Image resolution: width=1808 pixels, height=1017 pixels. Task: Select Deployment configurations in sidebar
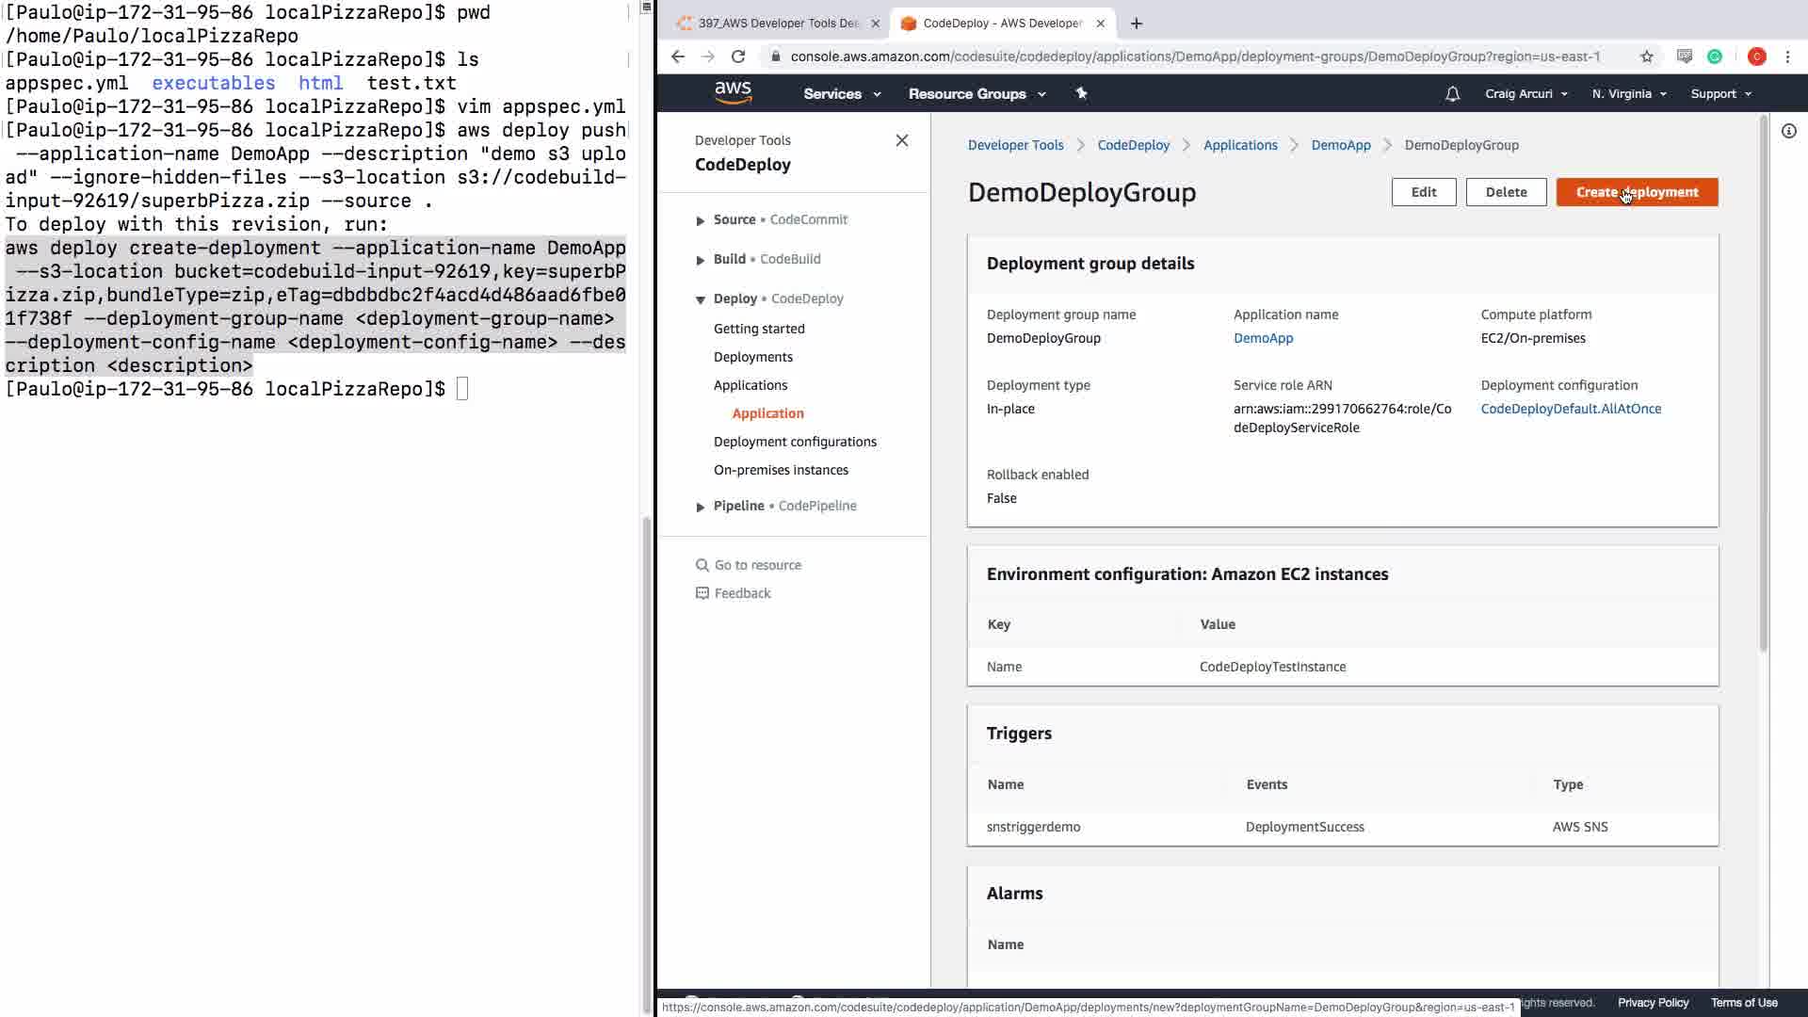(794, 442)
